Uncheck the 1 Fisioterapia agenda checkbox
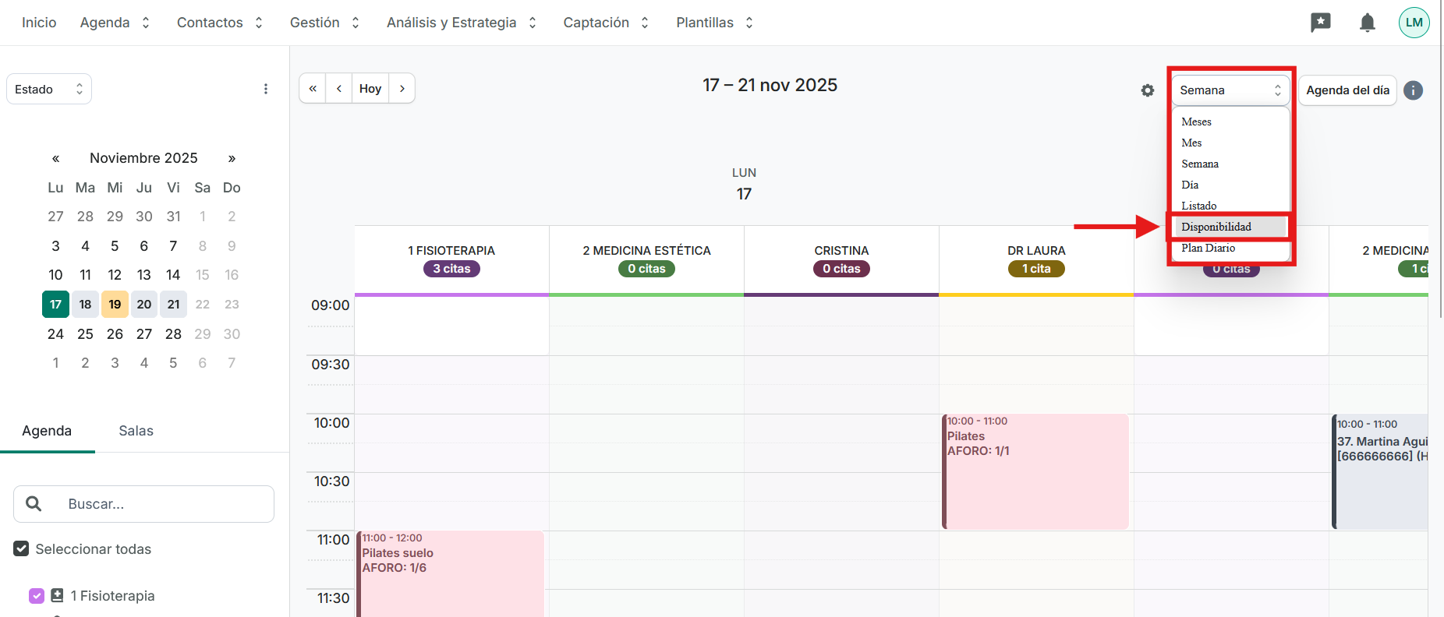1444x617 pixels. 37,596
